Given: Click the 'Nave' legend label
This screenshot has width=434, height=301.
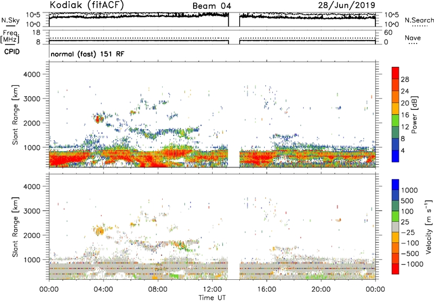Looking at the screenshot, I should pos(412,37).
